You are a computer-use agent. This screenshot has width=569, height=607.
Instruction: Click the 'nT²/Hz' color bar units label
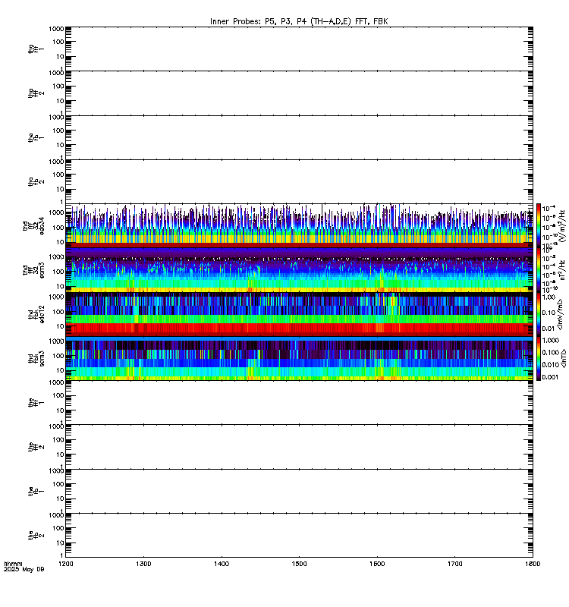(x=562, y=270)
